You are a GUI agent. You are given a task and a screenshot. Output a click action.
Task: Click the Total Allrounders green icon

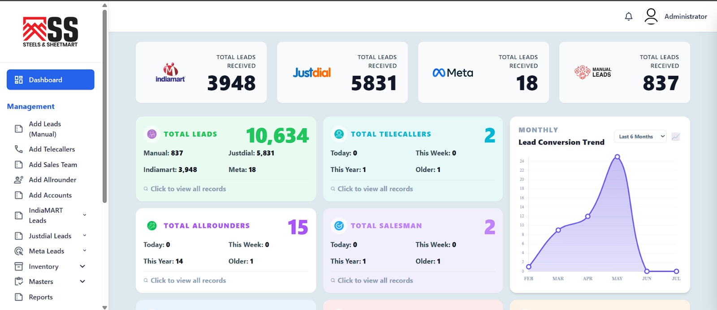(x=152, y=226)
